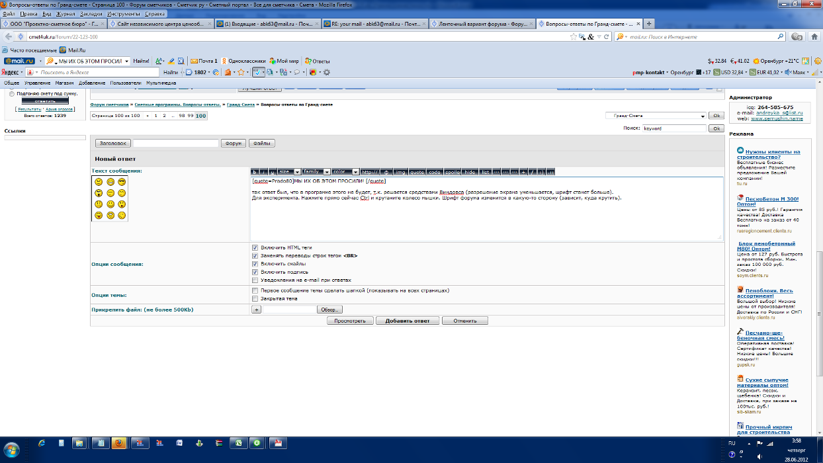Toggle 'Заменять переводы строк тегом BR' checkbox
823x463 pixels.
pos(255,255)
